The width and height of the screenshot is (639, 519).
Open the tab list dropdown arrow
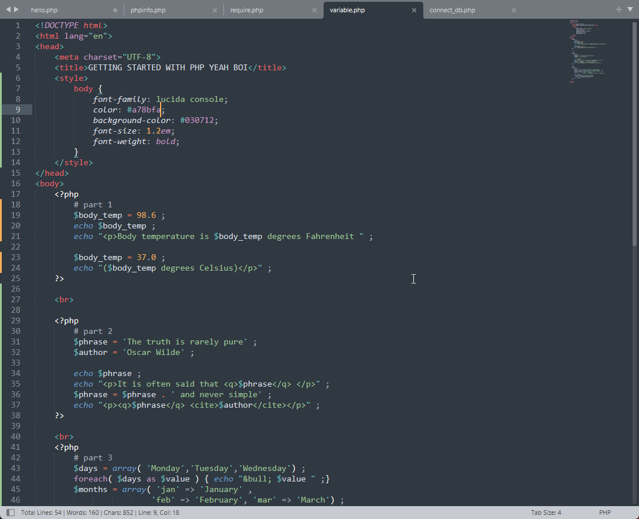pos(630,9)
